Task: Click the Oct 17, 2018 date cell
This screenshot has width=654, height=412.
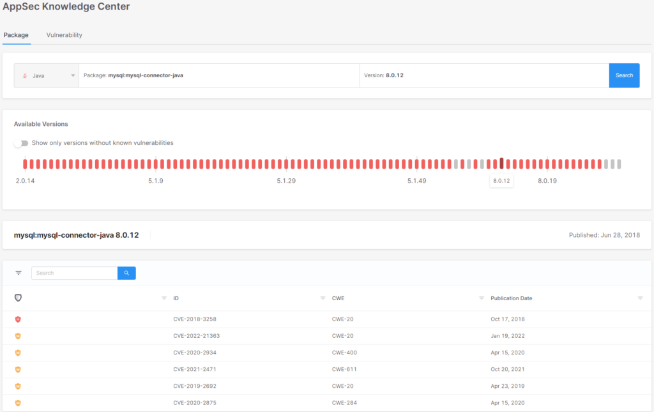Action: click(508, 319)
